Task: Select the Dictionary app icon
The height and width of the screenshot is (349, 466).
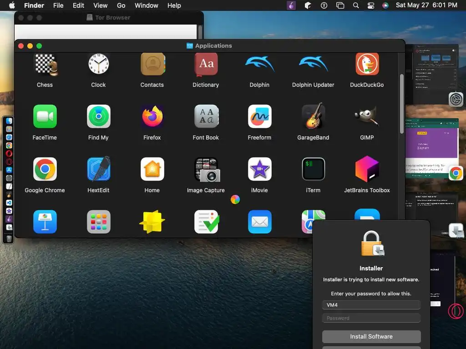Action: (x=206, y=64)
